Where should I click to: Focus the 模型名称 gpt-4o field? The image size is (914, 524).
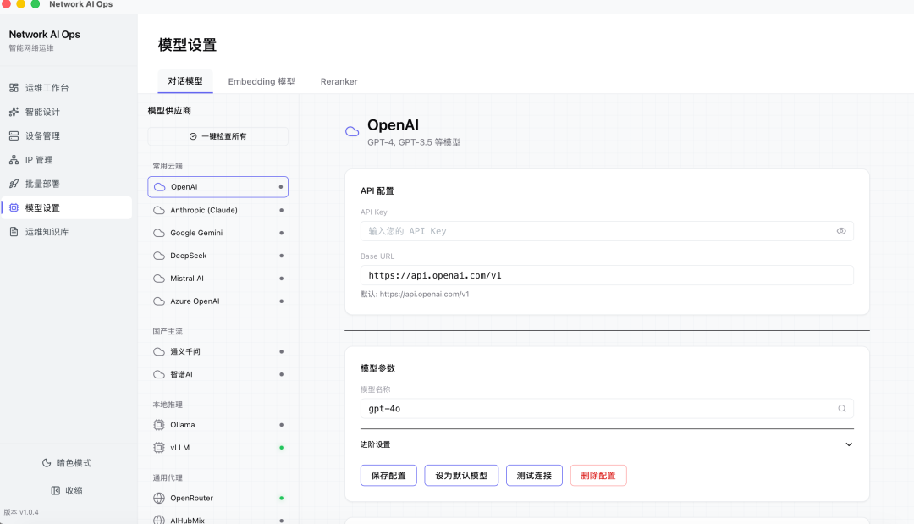click(x=607, y=409)
